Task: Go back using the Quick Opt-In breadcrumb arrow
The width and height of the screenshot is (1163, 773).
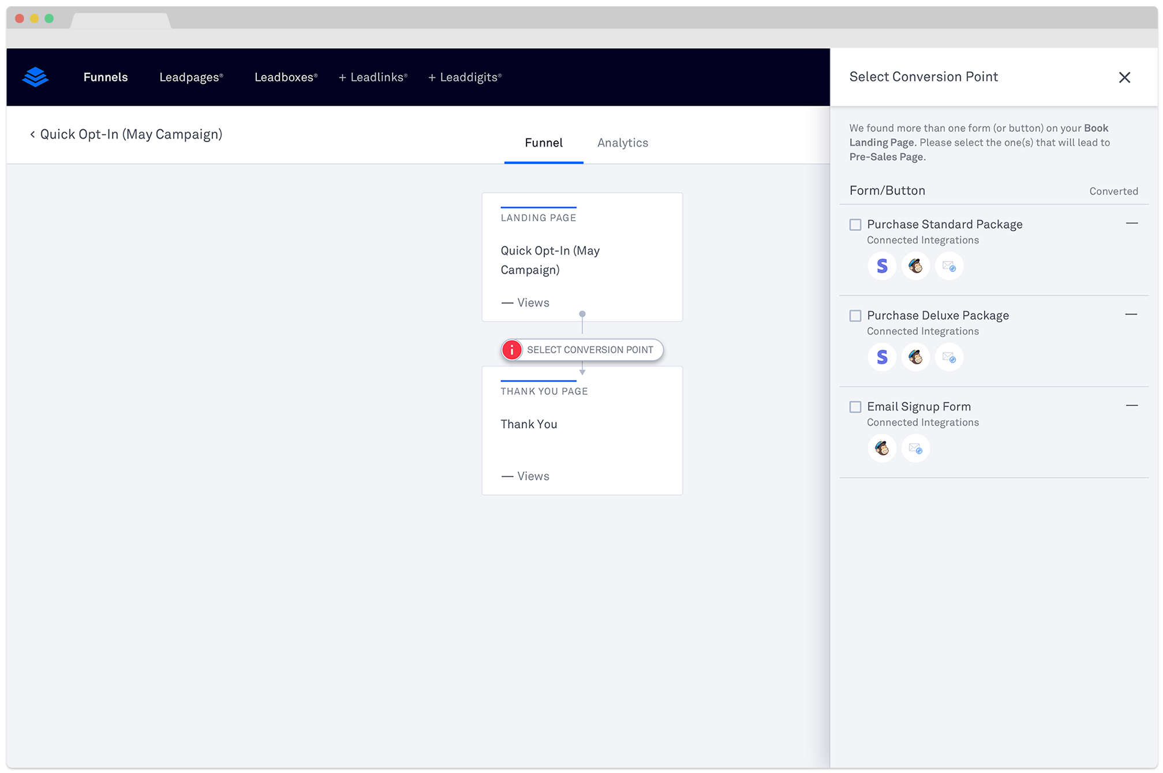Action: [x=32, y=134]
